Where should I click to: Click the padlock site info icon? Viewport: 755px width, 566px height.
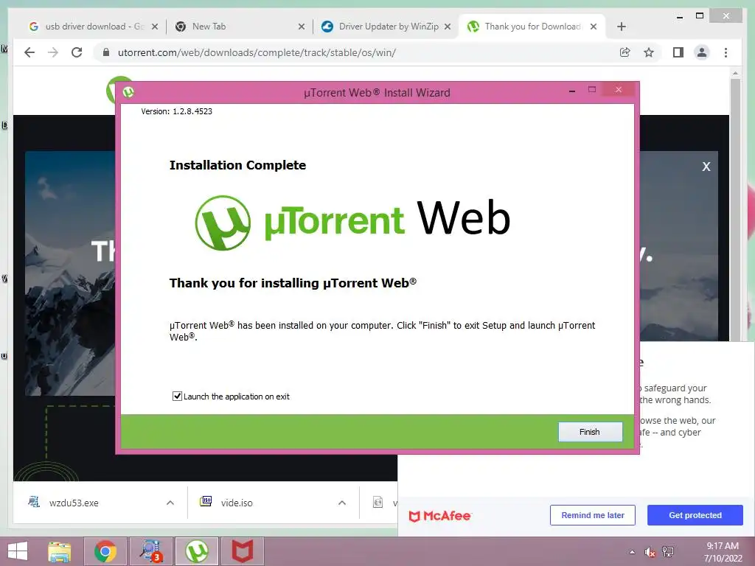click(x=106, y=52)
